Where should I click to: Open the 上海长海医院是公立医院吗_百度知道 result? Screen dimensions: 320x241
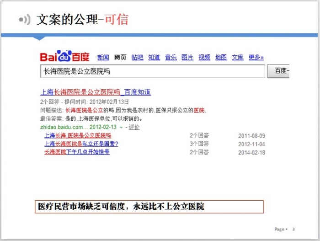[x=96, y=92]
